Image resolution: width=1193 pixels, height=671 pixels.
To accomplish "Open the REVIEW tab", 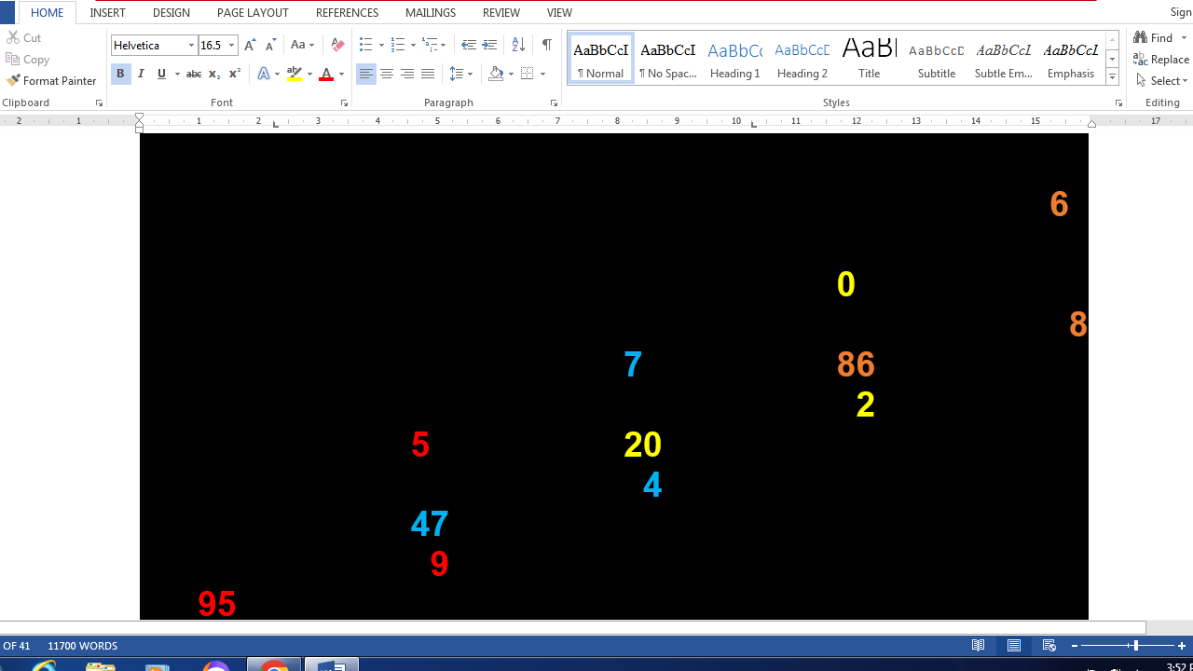I will coord(501,13).
